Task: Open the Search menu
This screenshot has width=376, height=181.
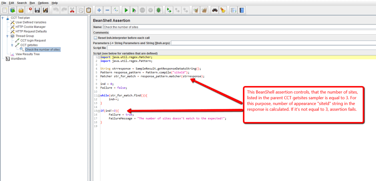Action: tap(22, 3)
